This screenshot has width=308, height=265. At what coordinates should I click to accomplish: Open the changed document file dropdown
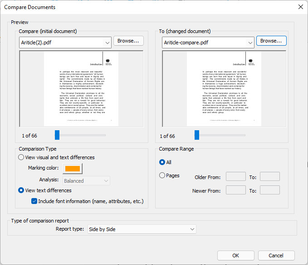coord(250,43)
